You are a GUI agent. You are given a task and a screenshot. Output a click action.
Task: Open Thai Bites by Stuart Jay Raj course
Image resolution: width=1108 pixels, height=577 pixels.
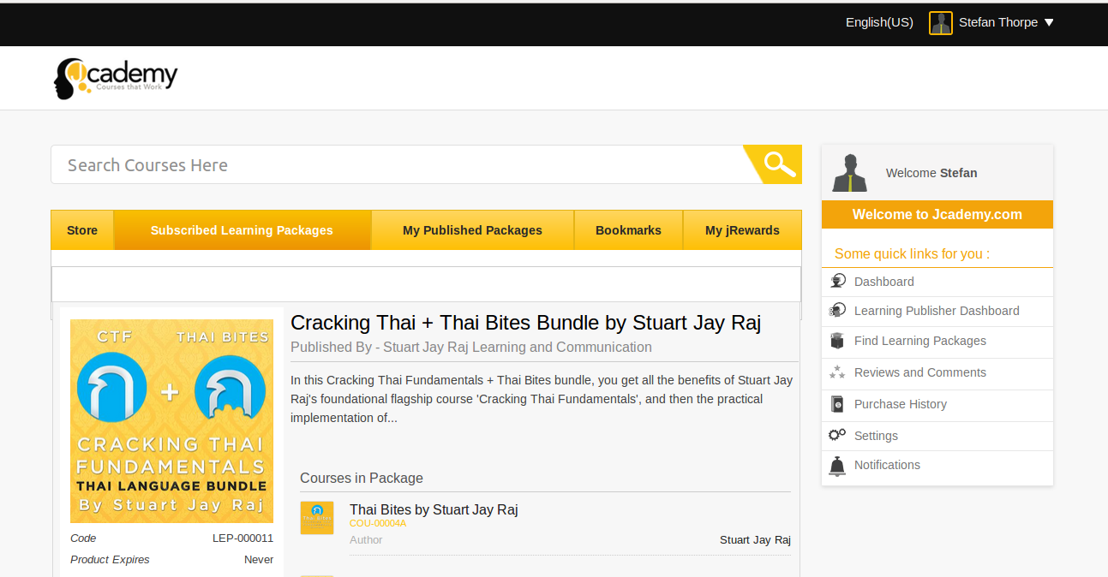coord(434,509)
